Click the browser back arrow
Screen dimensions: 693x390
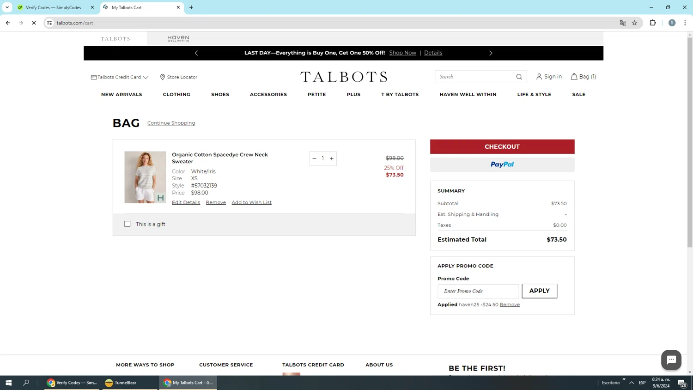point(8,23)
